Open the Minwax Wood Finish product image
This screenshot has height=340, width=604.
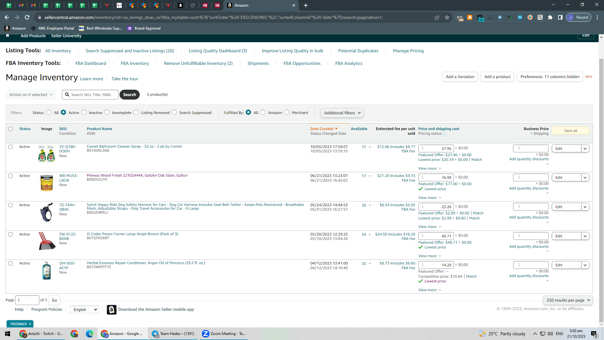pyautogui.click(x=47, y=183)
